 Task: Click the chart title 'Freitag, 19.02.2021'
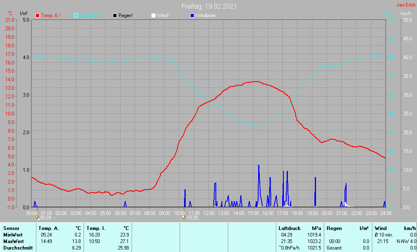tap(209, 6)
